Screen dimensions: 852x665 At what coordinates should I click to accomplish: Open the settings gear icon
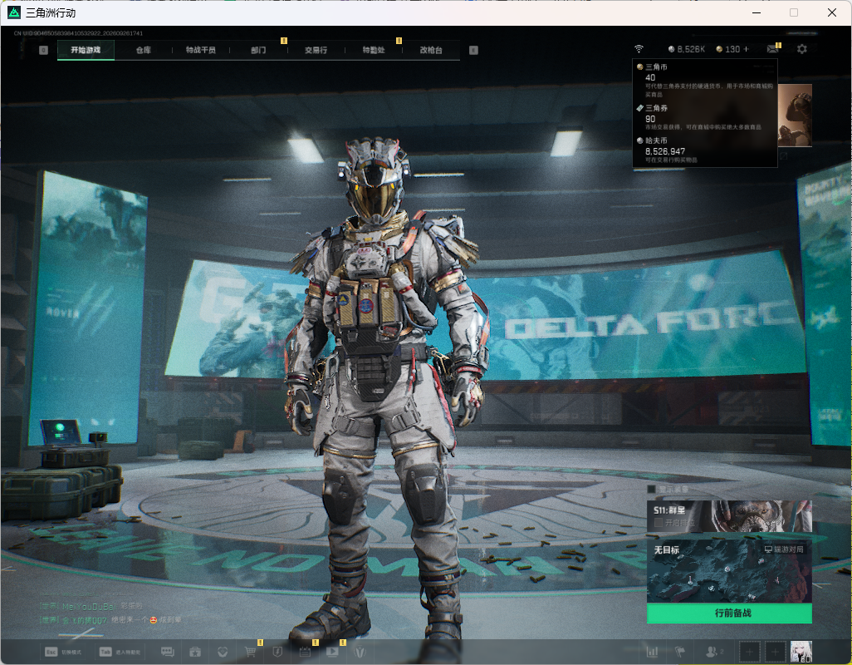point(802,49)
